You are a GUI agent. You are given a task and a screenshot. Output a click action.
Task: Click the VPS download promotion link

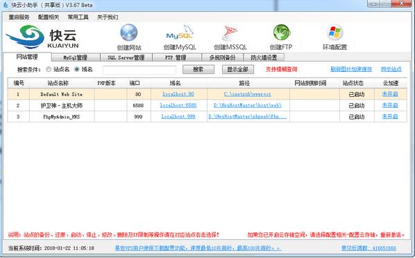[198, 248]
